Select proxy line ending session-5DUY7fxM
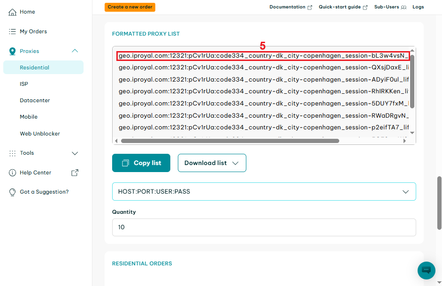The image size is (442, 286). [263, 104]
